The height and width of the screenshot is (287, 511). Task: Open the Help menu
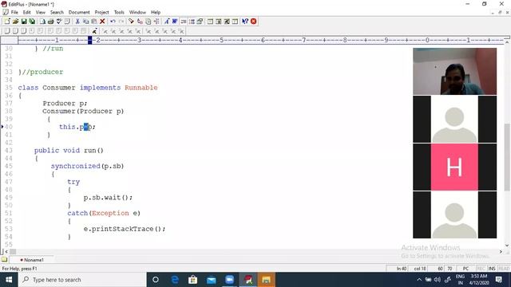point(156,13)
